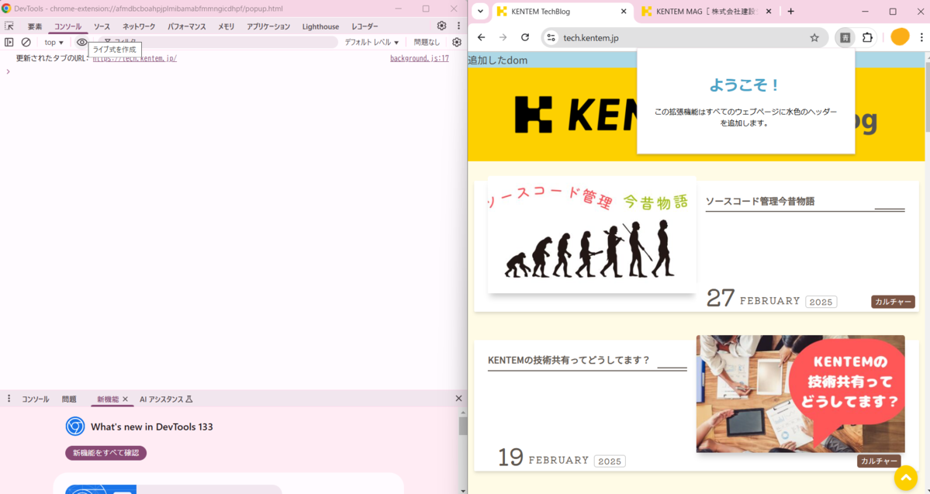Toggle the console sidebar panel icon
The width and height of the screenshot is (930, 494).
coord(9,42)
